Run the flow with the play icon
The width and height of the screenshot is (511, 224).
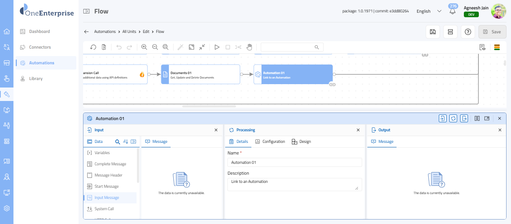(217, 47)
